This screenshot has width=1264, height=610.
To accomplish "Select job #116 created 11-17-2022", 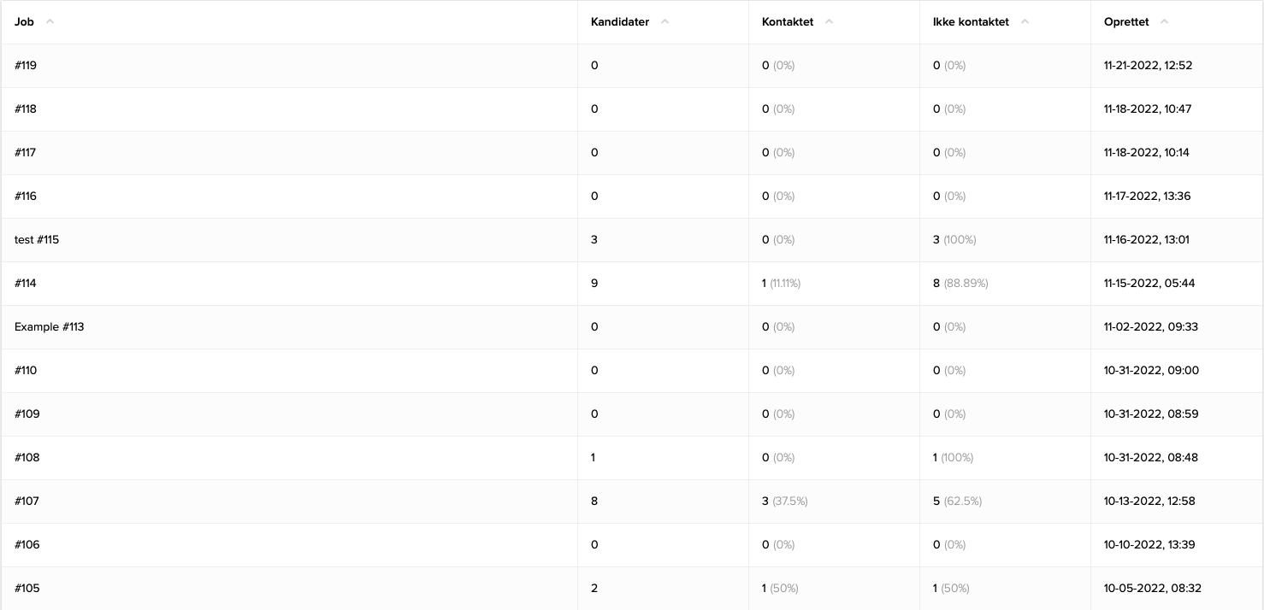I will (x=26, y=196).
